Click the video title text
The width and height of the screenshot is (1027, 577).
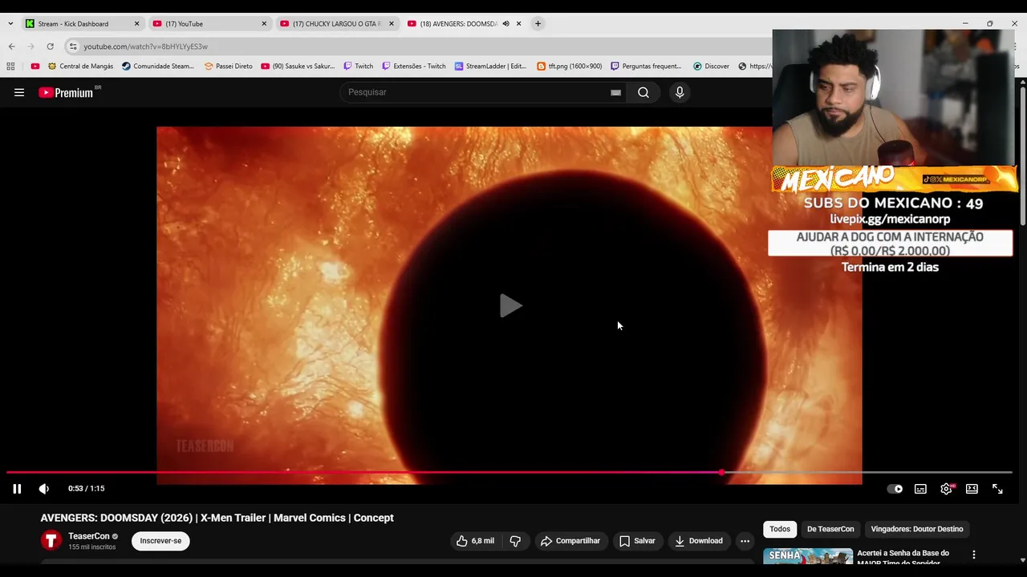click(217, 518)
